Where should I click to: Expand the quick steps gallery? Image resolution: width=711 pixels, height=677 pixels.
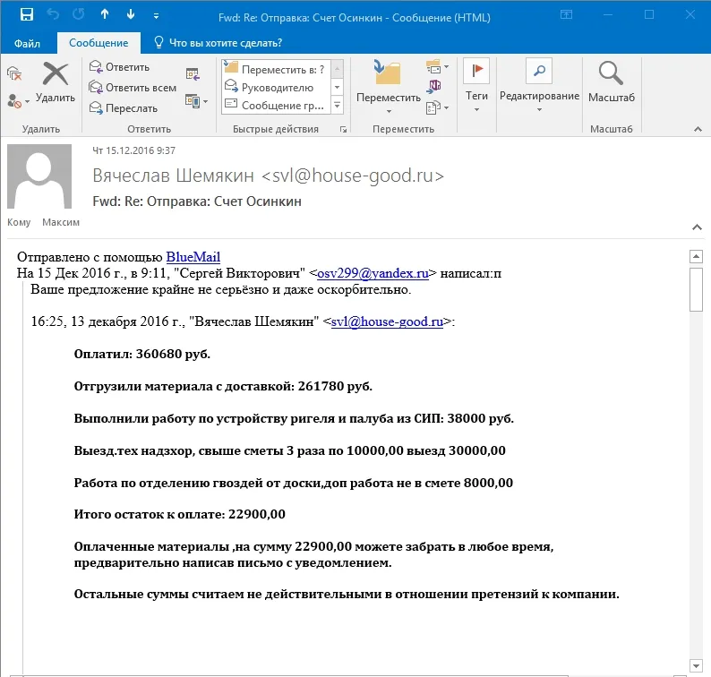coord(337,105)
